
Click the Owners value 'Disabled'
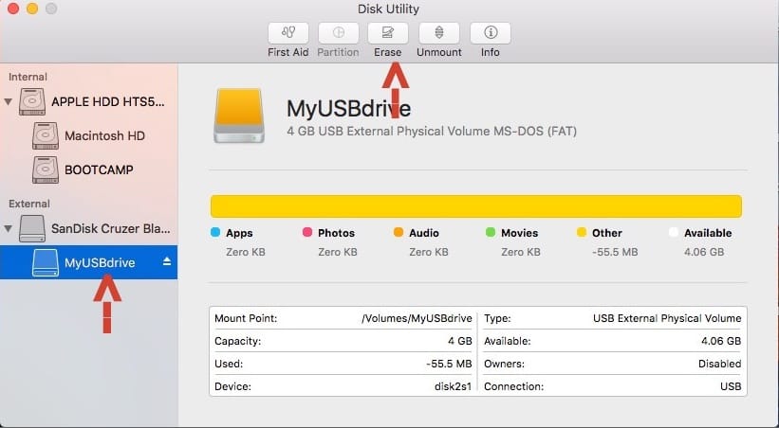click(719, 364)
